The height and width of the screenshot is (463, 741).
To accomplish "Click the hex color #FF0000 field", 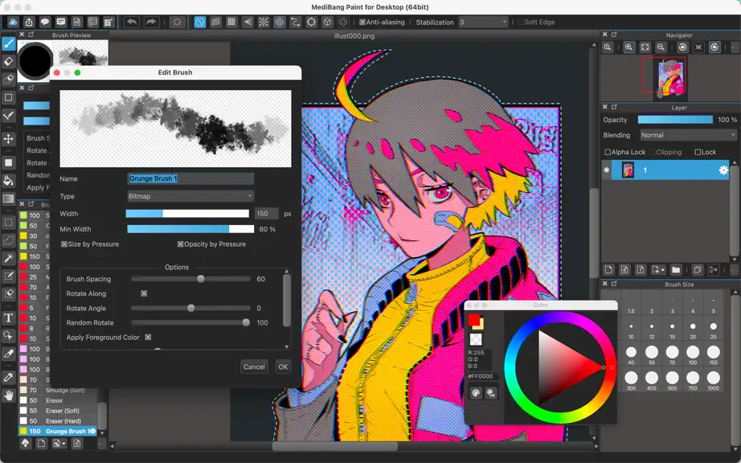I will tap(482, 376).
